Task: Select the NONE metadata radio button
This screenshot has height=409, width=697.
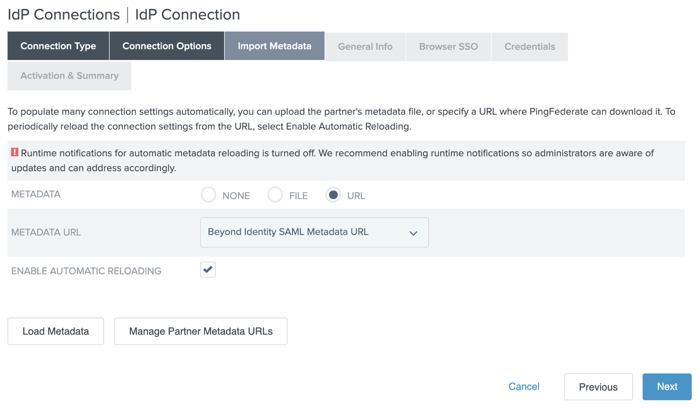Action: pyautogui.click(x=209, y=195)
